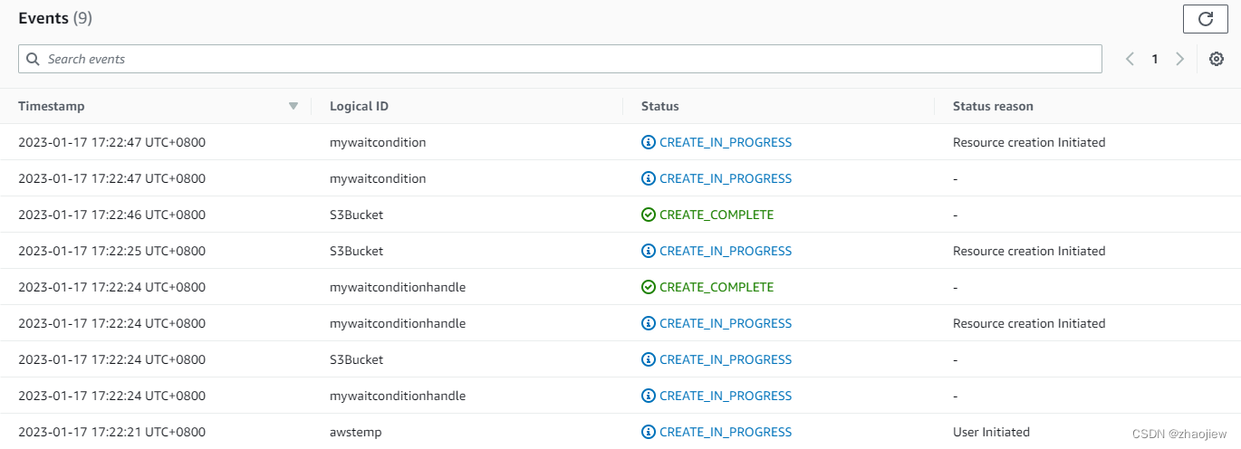Select page number 1 in the pagination
The height and width of the screenshot is (449, 1241).
click(1155, 59)
